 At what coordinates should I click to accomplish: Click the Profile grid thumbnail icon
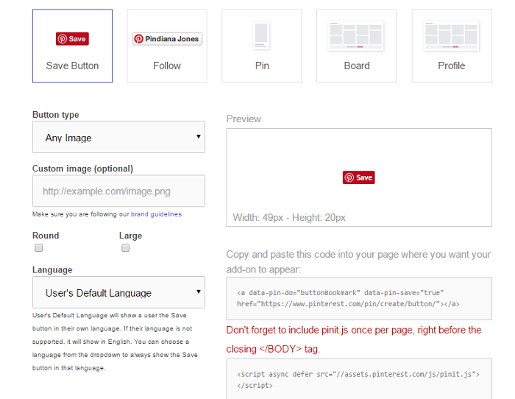(451, 35)
